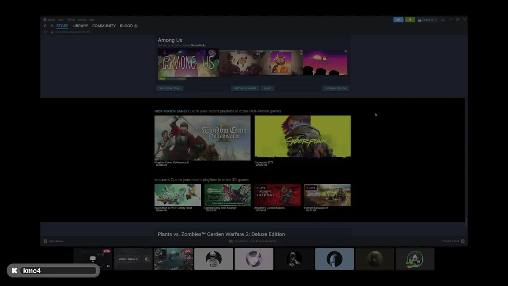This screenshot has height=286, width=508.
Task: Go forward with the right arrow
Action: [x=52, y=26]
